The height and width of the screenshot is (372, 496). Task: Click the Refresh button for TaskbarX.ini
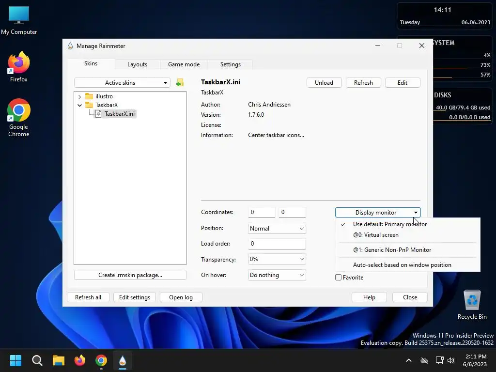363,82
